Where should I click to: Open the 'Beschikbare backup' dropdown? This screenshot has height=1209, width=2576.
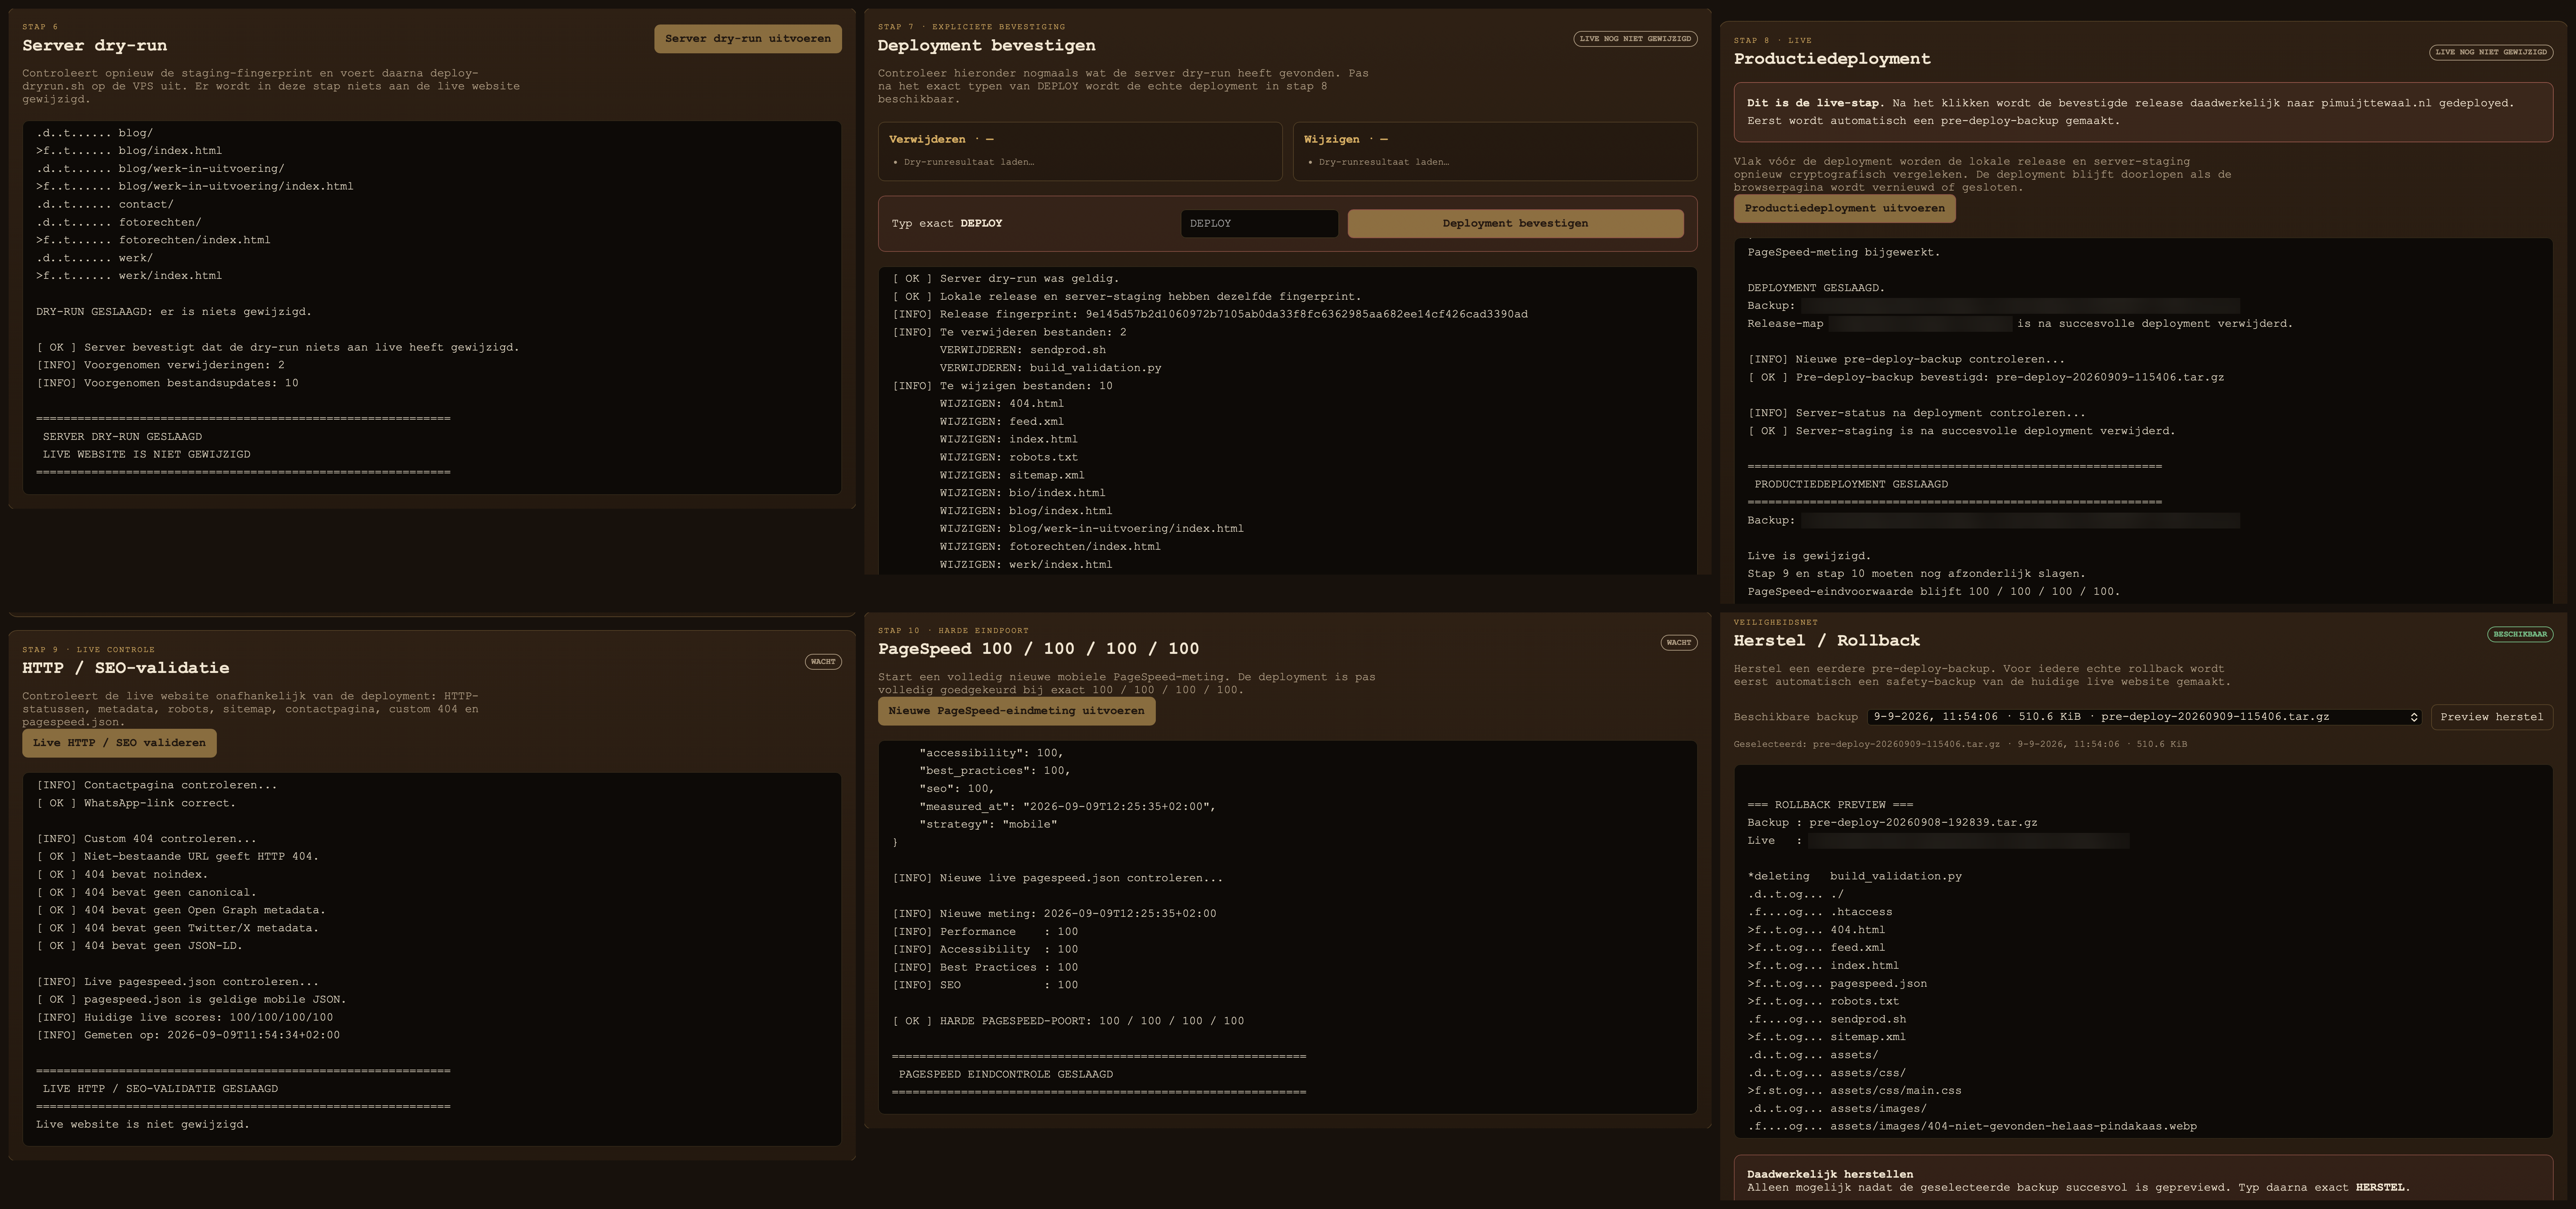click(x=2144, y=717)
